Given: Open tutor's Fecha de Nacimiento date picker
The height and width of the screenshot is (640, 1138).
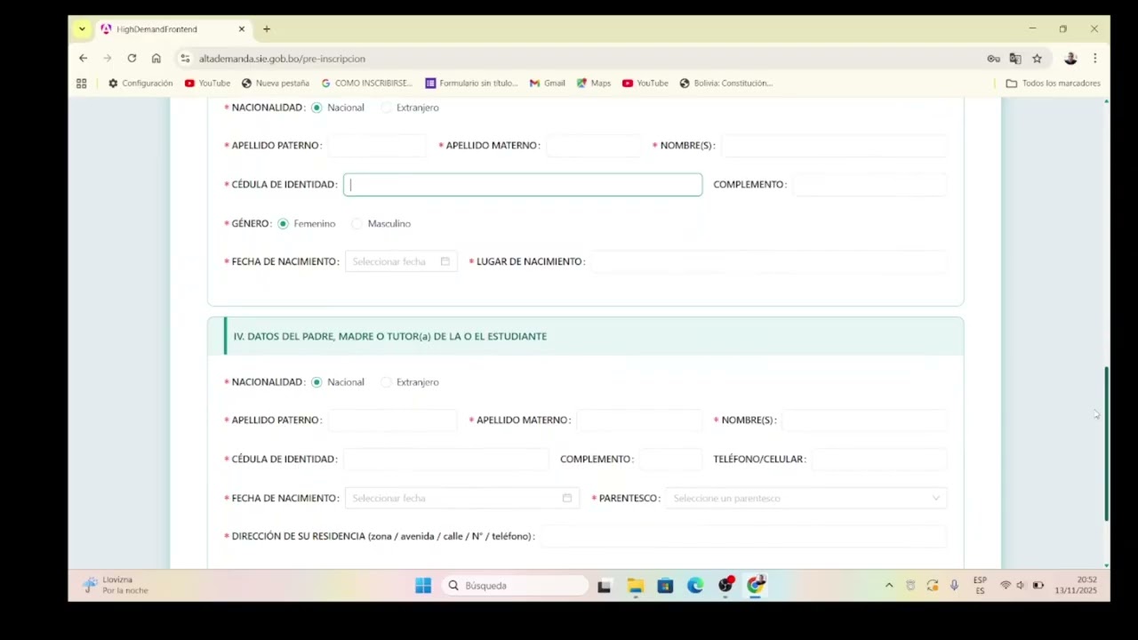Looking at the screenshot, I should 462,499.
